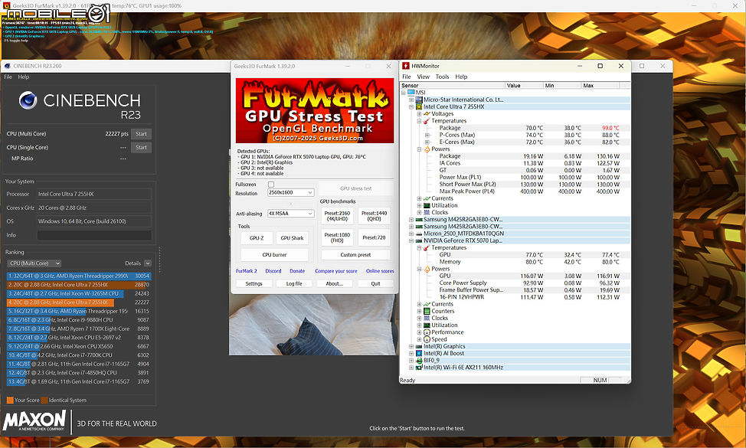Viewport: 746px width, 448px height.
Task: Click the Counters icon under NVIDIA GPU
Action: (427, 311)
